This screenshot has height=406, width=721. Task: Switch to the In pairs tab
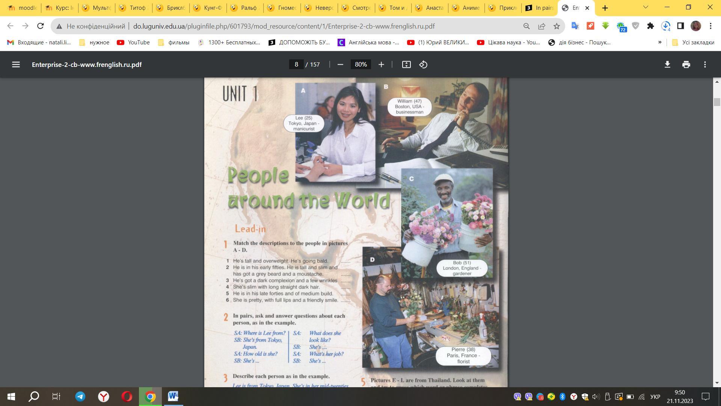click(539, 8)
